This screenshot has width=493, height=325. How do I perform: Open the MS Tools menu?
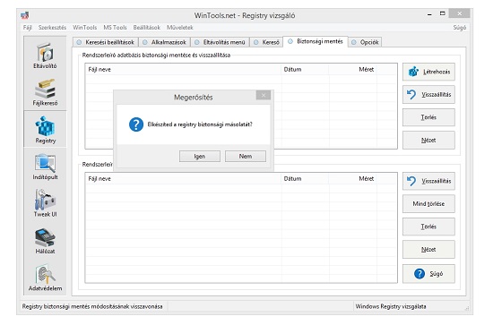[115, 28]
